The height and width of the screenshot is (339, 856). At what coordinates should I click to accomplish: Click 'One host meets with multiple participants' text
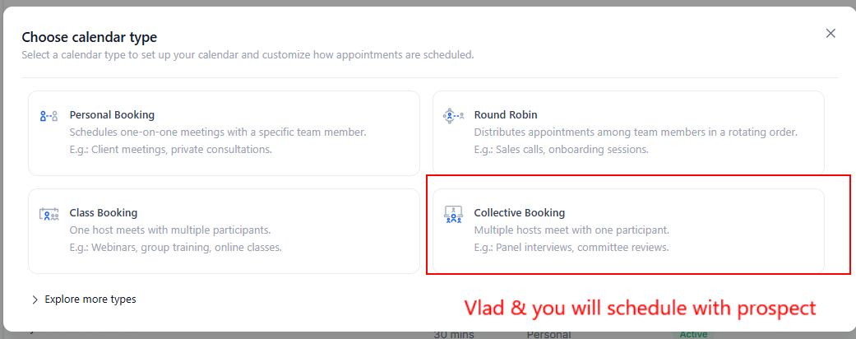click(170, 230)
